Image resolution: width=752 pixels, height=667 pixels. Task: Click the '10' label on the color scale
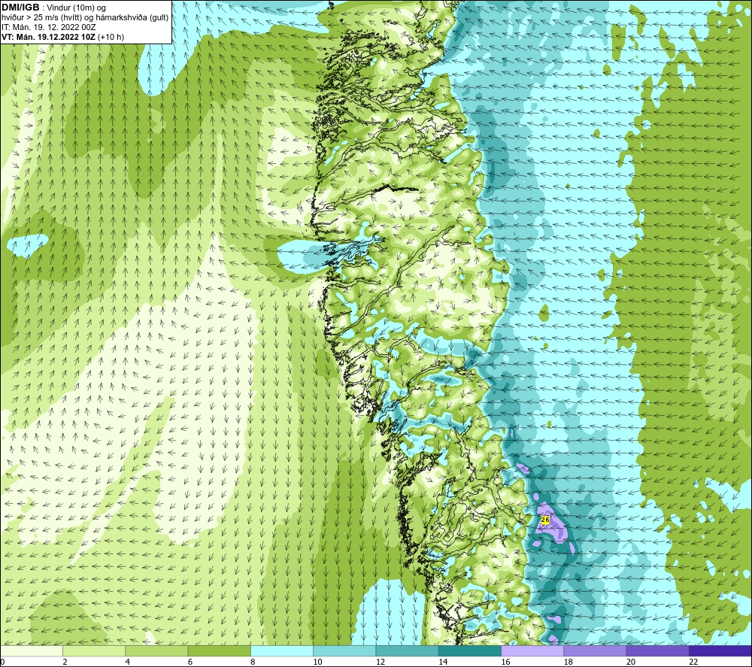[x=317, y=662]
